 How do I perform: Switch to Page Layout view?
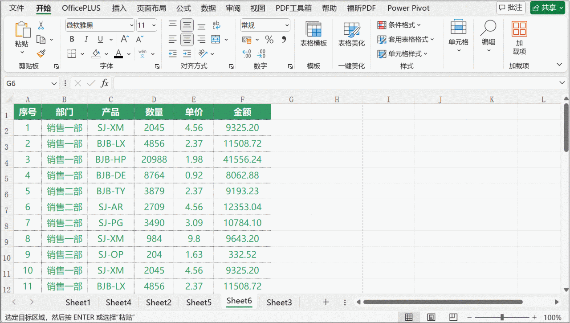431,317
